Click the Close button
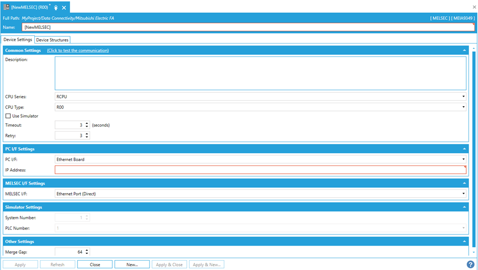The height and width of the screenshot is (270, 478). (x=95, y=265)
